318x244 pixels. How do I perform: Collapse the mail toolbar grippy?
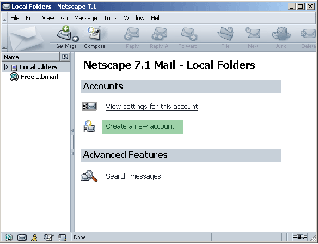point(4,38)
